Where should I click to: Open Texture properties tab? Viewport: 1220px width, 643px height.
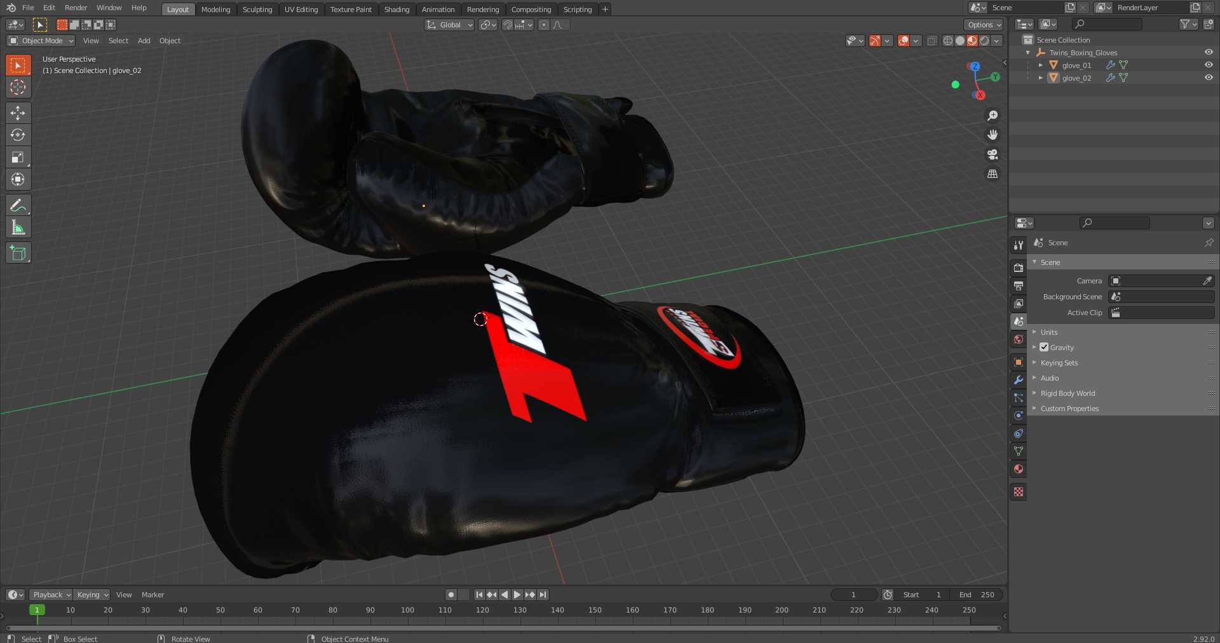(x=1019, y=492)
